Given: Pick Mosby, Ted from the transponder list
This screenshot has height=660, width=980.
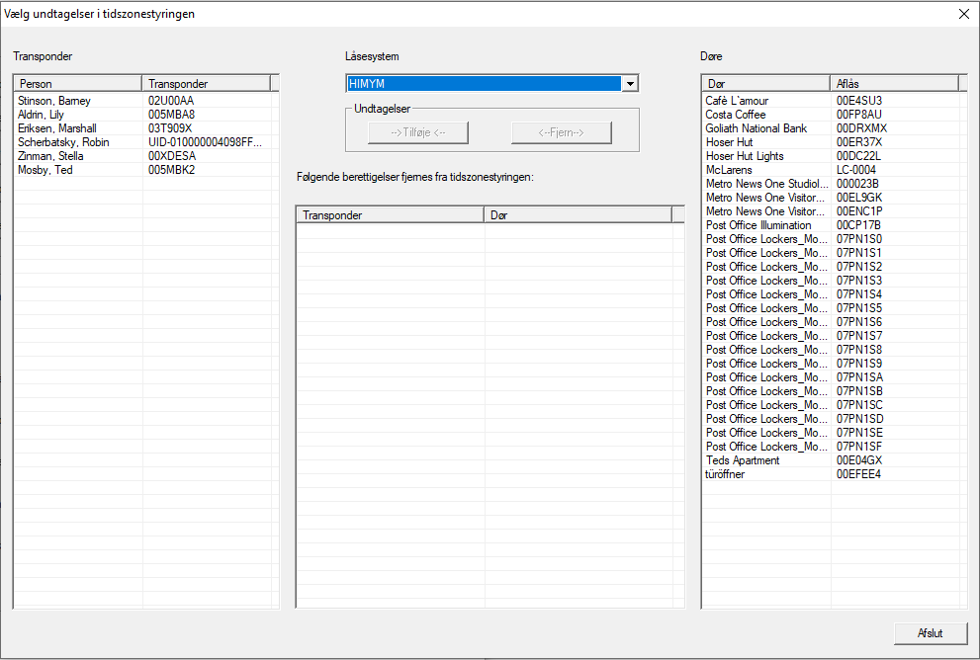Looking at the screenshot, I should [45, 170].
